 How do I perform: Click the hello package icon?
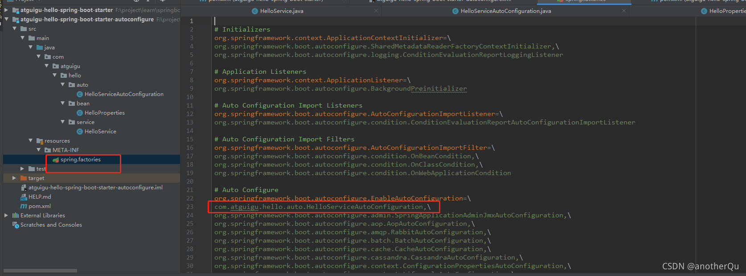click(64, 75)
